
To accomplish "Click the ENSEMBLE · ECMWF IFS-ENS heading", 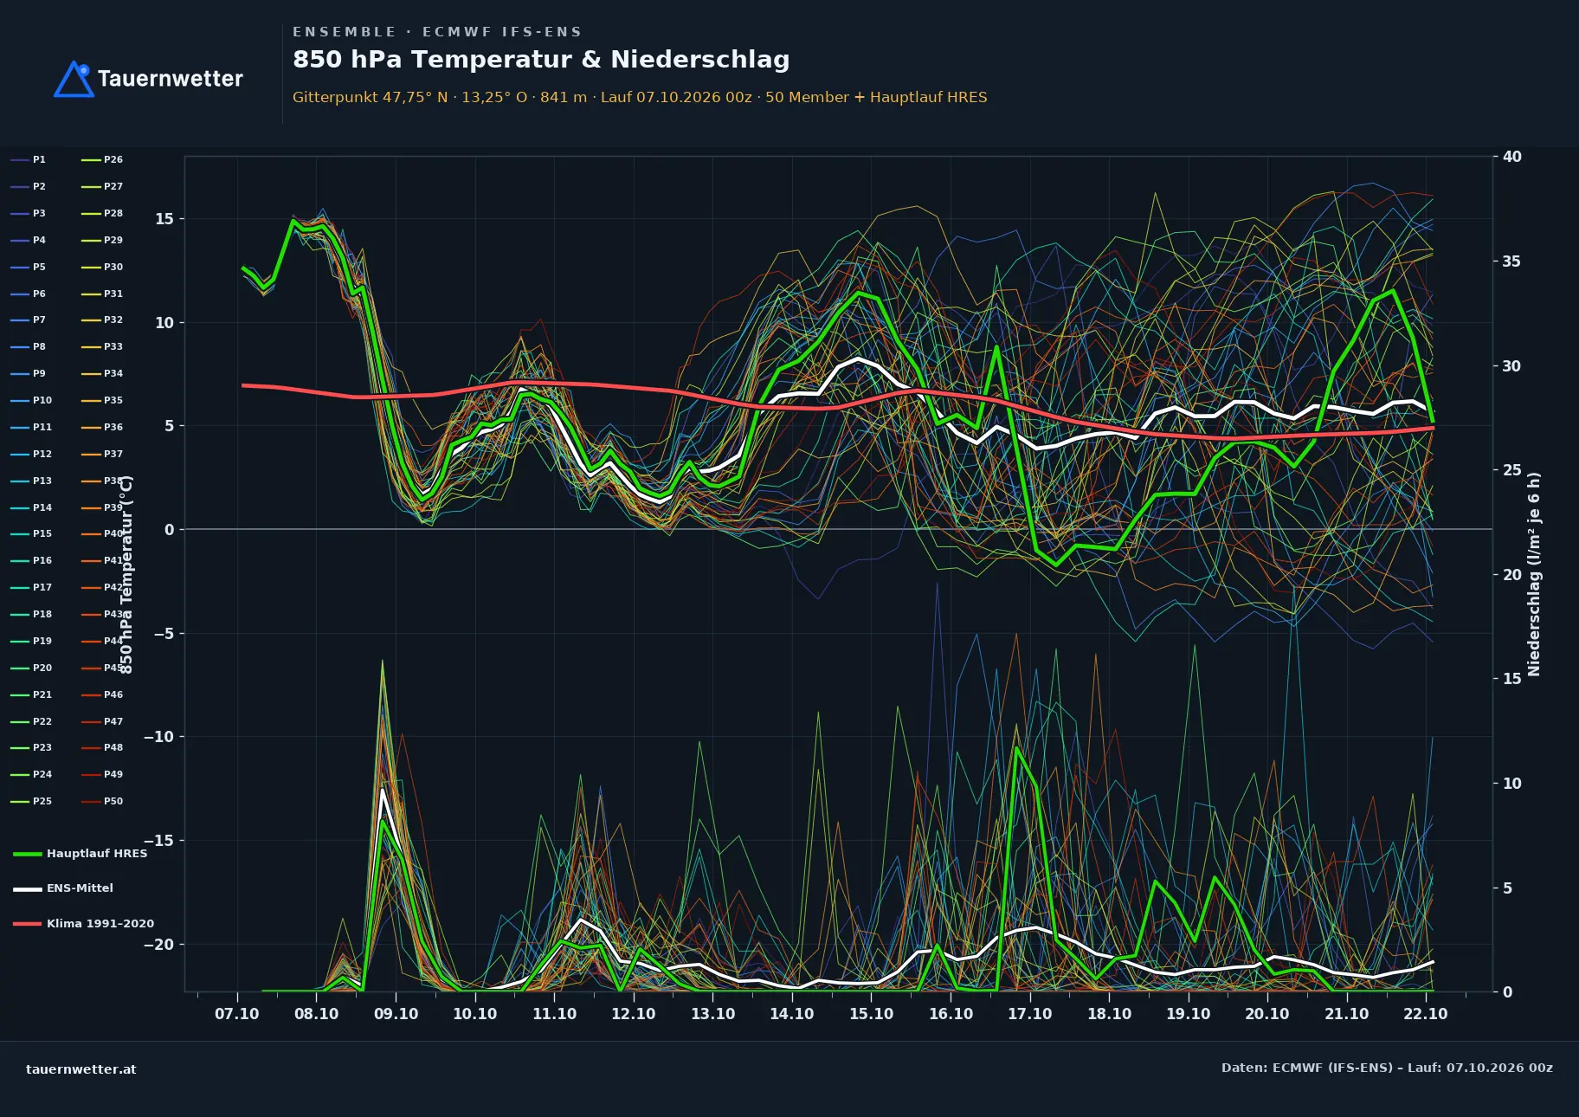I will [437, 32].
